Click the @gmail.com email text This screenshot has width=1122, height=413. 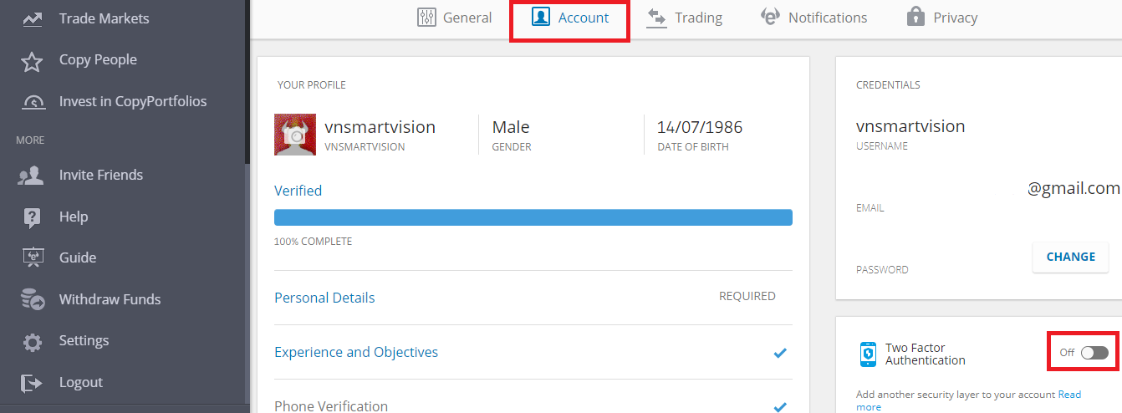[x=1074, y=189]
